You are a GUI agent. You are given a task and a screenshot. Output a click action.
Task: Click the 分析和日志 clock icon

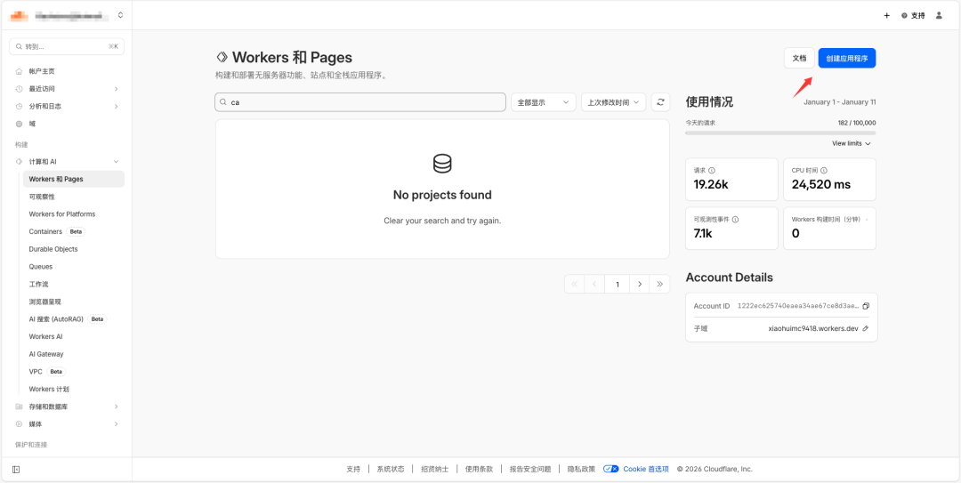click(19, 106)
